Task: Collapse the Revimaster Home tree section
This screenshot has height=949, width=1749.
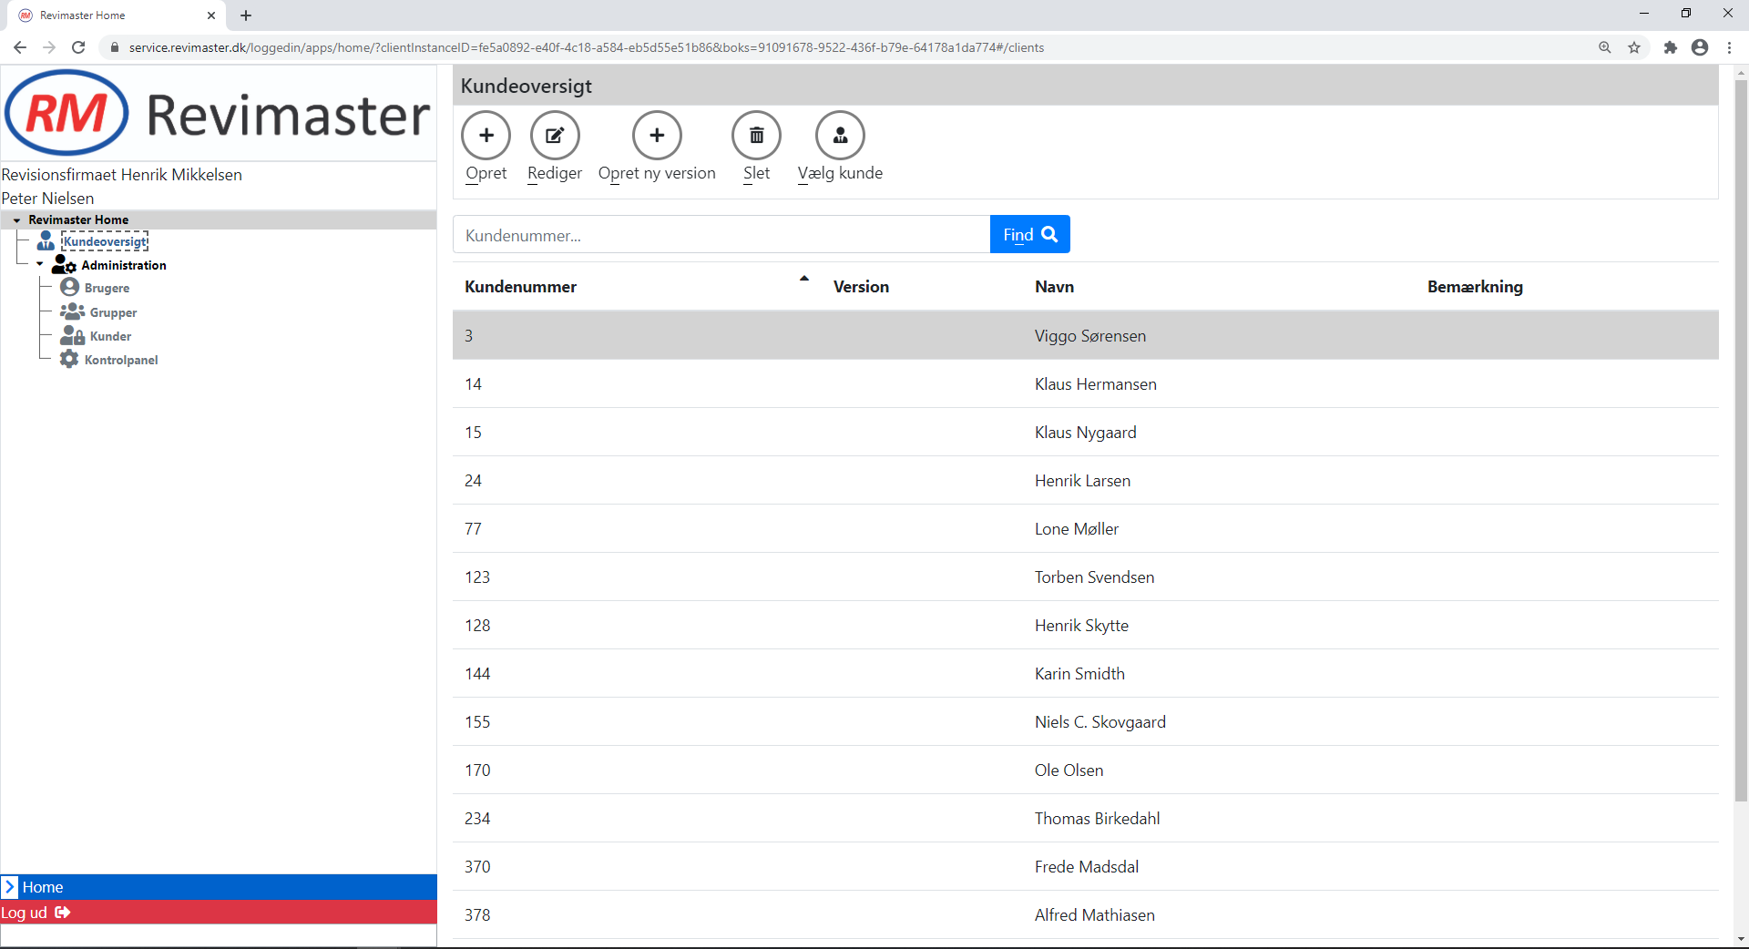Action: click(16, 220)
